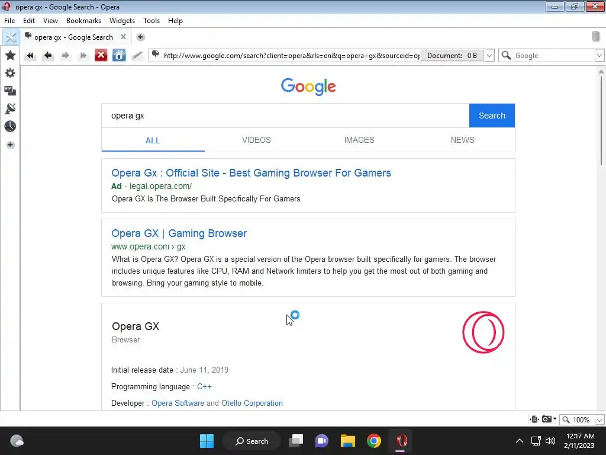
Task: Open the History clock panel
Action: [11, 127]
